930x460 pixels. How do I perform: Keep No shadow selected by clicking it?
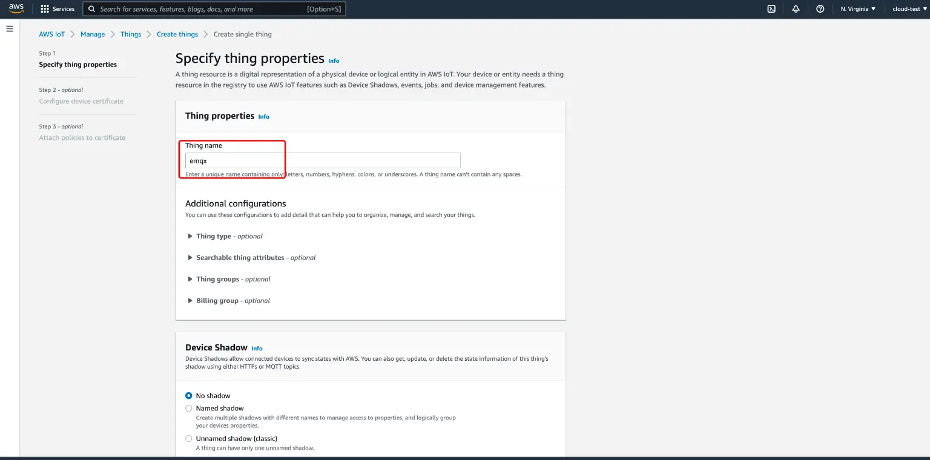point(188,395)
